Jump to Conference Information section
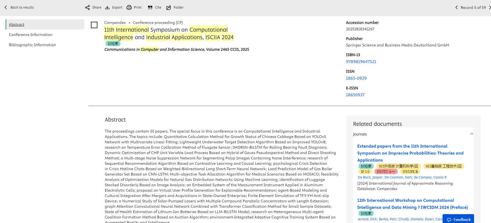The height and width of the screenshot is (223, 491). (x=31, y=35)
